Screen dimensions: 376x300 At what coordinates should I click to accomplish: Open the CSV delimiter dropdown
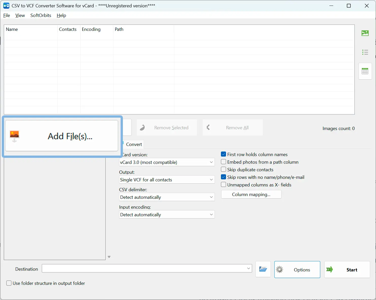[167, 197]
